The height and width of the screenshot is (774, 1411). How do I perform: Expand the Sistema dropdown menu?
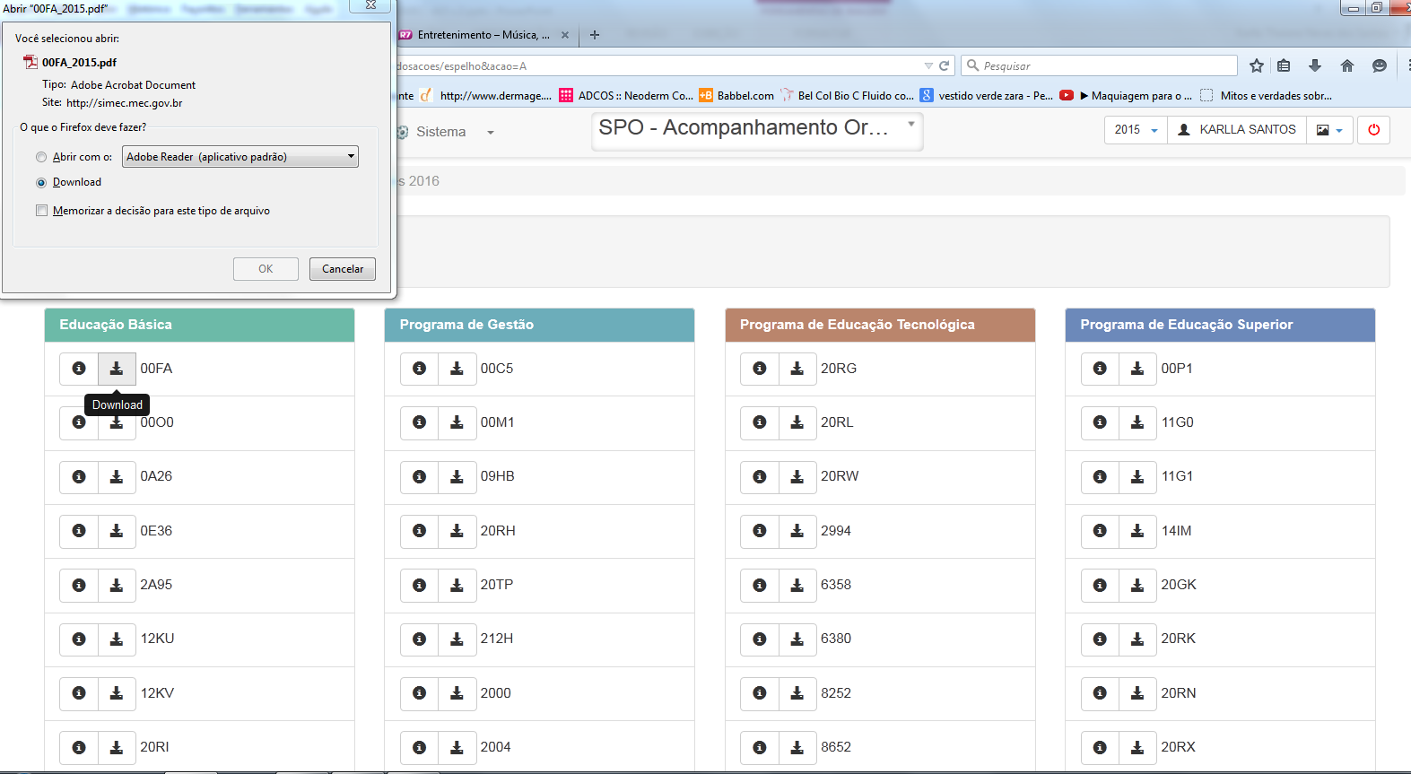446,132
